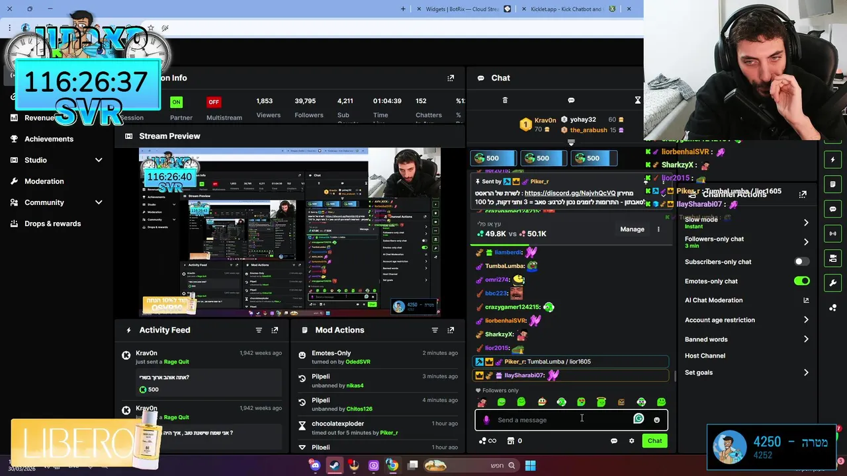Click IlaySharabi07's highlighted chat message
Viewport: 847px width, 476px height.
(570, 376)
